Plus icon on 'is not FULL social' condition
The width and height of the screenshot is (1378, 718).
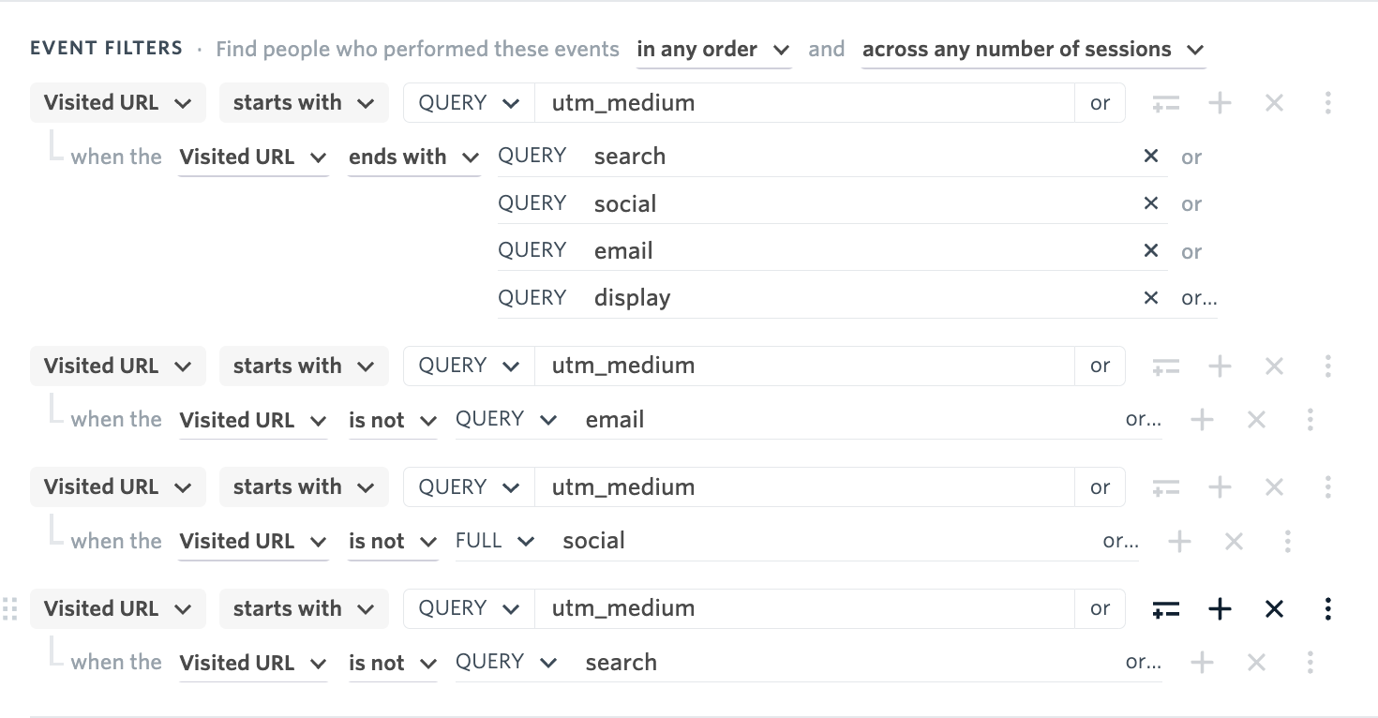1179,541
